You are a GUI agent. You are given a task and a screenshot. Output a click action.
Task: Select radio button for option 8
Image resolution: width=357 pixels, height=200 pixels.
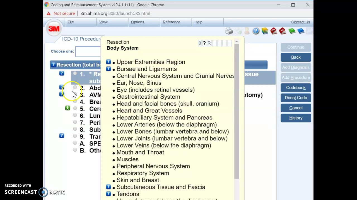click(75, 129)
